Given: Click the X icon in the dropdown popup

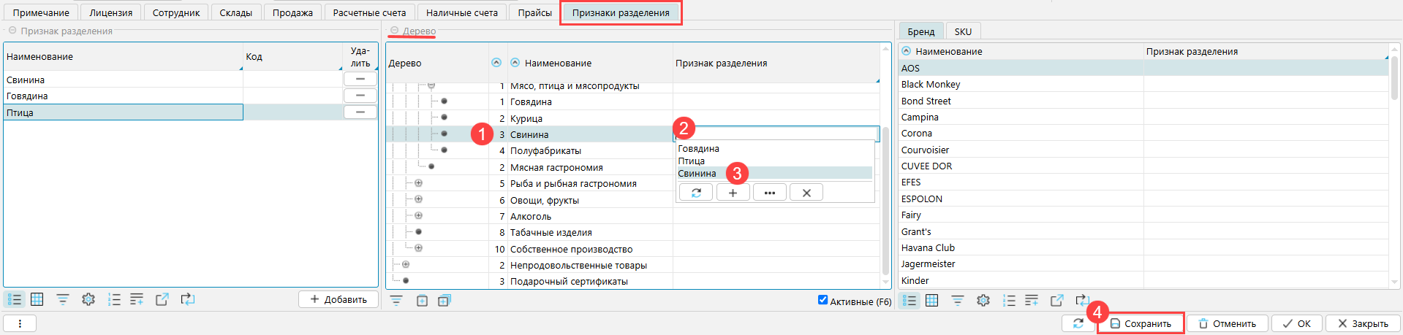Looking at the screenshot, I should click(x=806, y=193).
